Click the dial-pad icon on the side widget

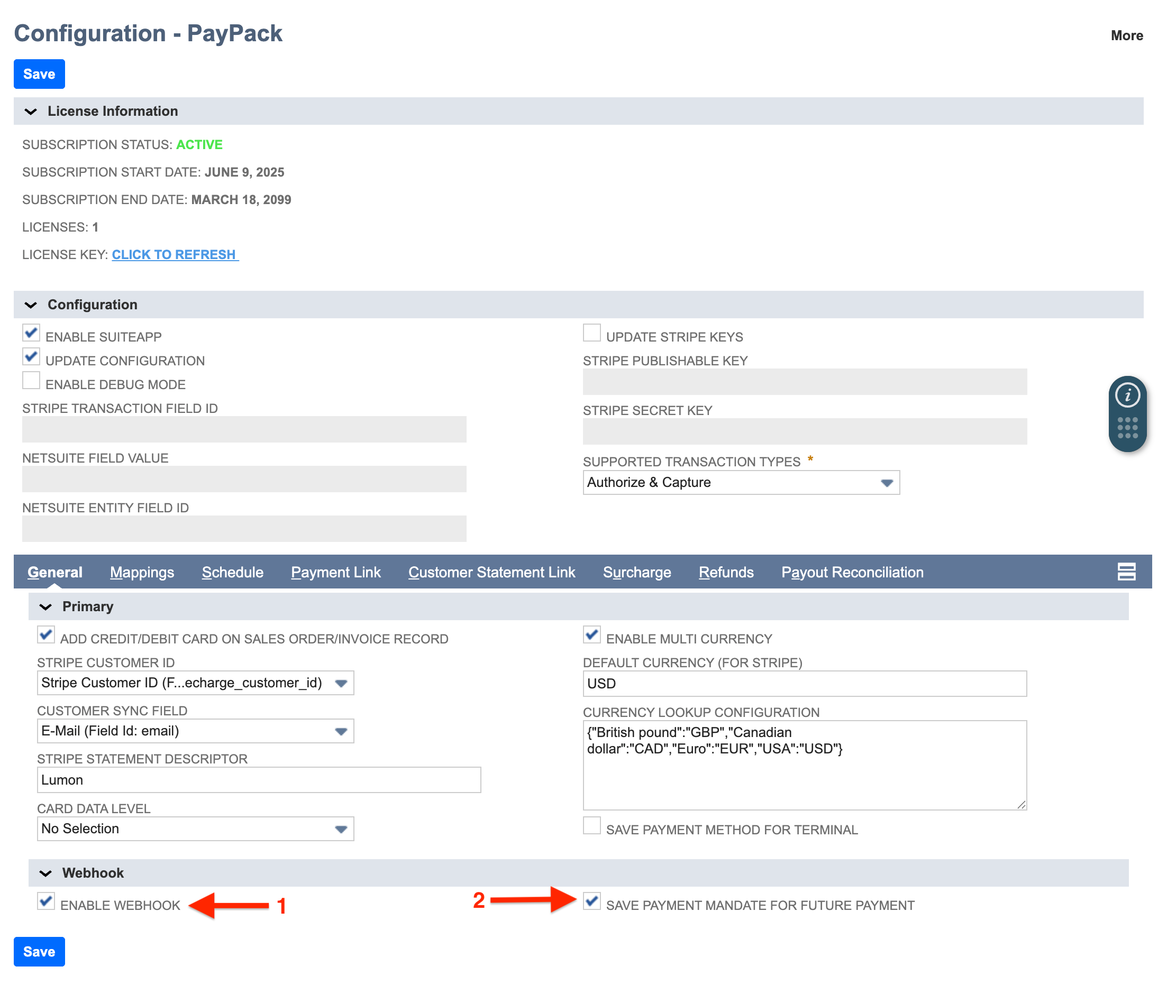[1127, 428]
